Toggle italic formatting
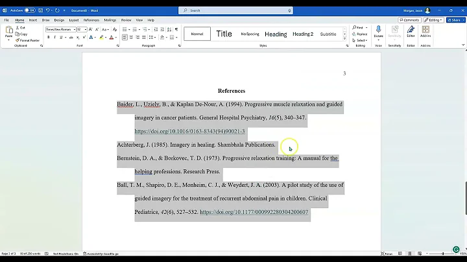The image size is (467, 262). click(54, 38)
